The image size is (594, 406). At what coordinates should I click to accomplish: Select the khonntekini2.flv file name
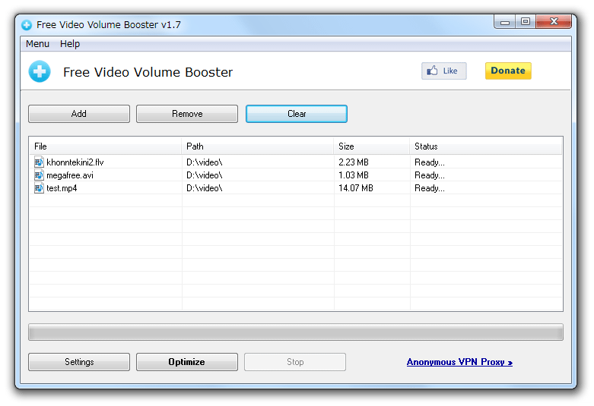pos(75,162)
